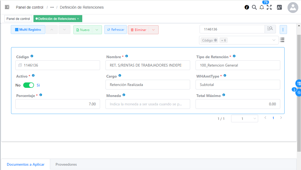Image resolution: width=301 pixels, height=170 pixels.
Task: Open user profile avatar
Action: (293, 8)
